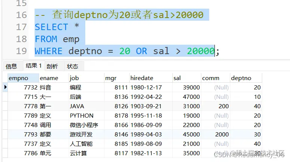Select ename cell 大一
Image resolution: width=290 pixels, height=162 pixels.
click(x=54, y=97)
